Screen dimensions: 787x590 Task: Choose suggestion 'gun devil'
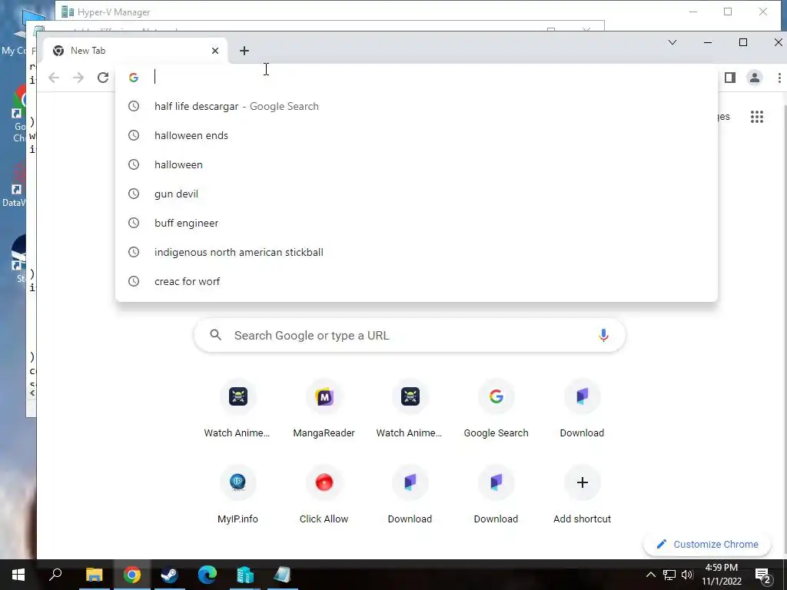click(417, 194)
